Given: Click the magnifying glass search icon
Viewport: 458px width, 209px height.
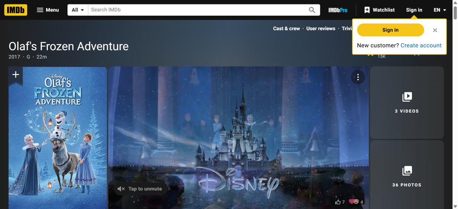Looking at the screenshot, I should click(x=312, y=10).
